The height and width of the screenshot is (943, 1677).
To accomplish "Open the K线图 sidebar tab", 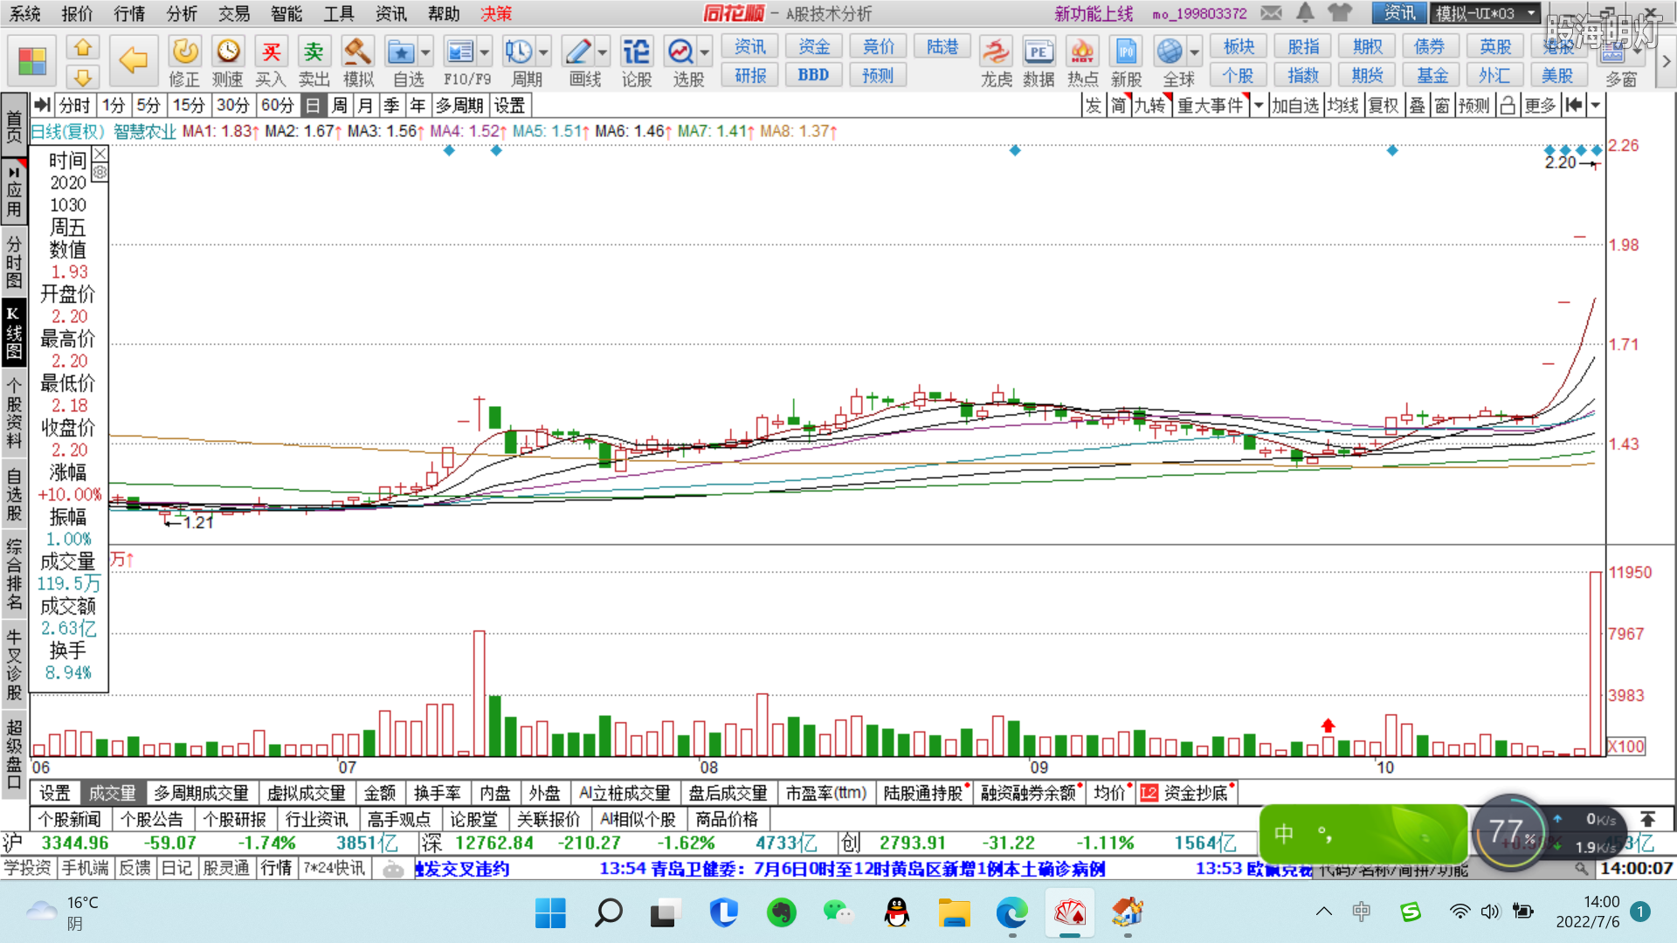I will click(x=13, y=334).
